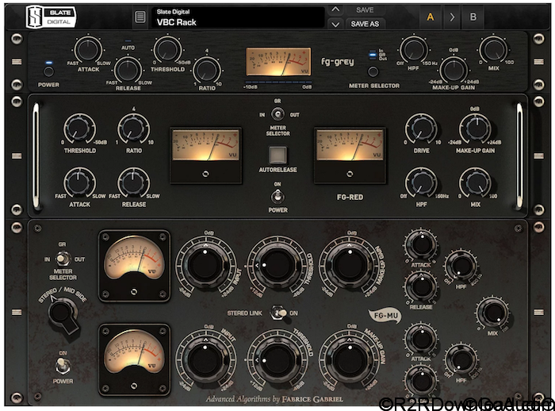
Task: Flip the FG-MU METER SELECTOR switch
Action: pyautogui.click(x=63, y=259)
